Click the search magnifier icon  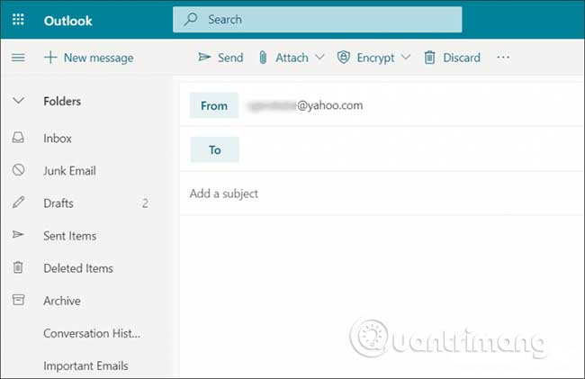pyautogui.click(x=191, y=19)
